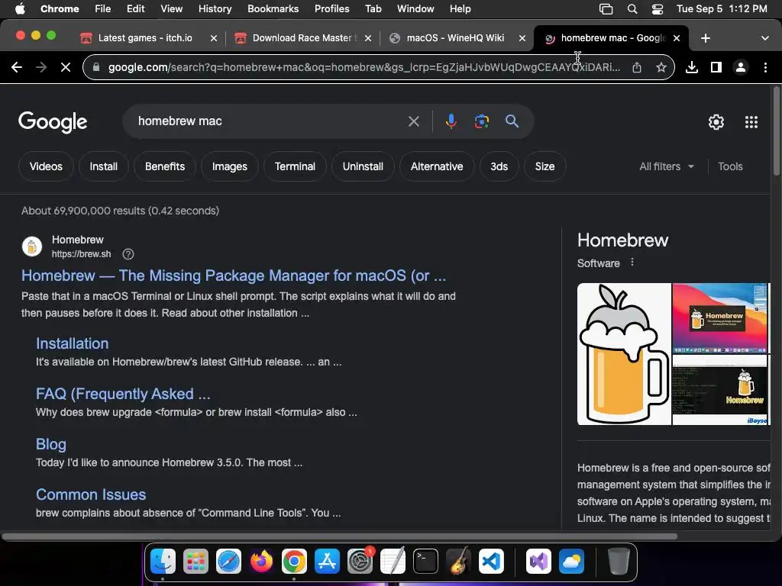Click the Google search magnifier button
This screenshot has height=586, width=782.
pos(512,121)
